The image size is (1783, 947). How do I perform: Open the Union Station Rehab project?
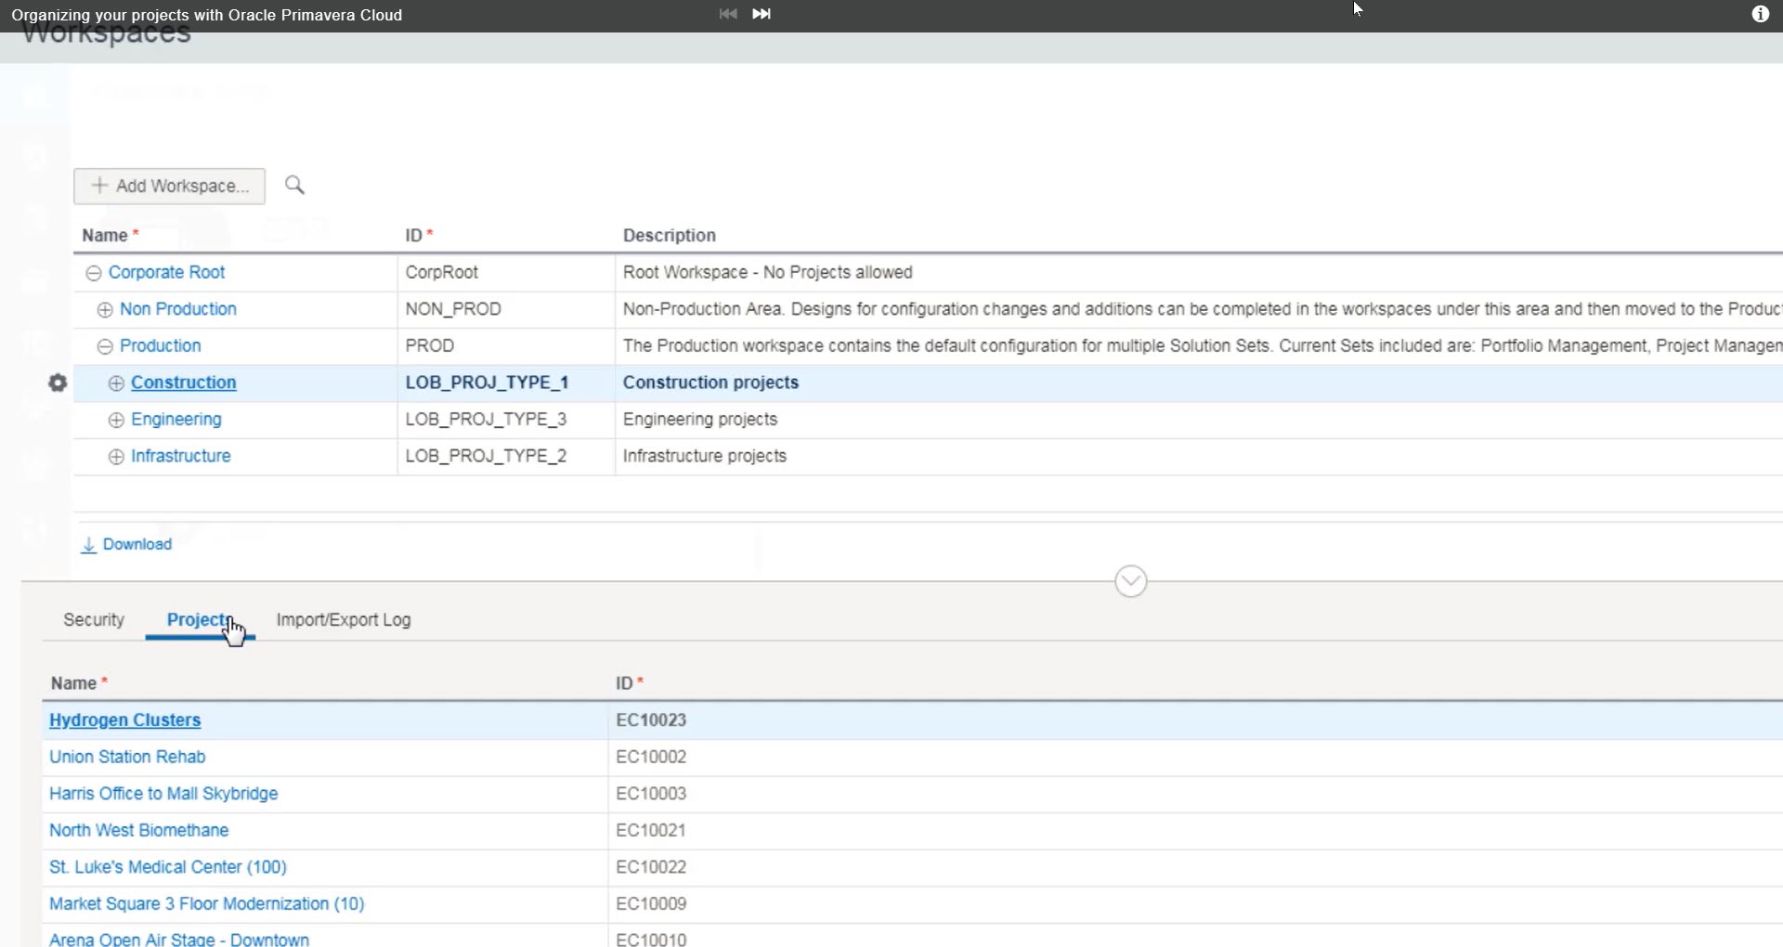point(127,756)
